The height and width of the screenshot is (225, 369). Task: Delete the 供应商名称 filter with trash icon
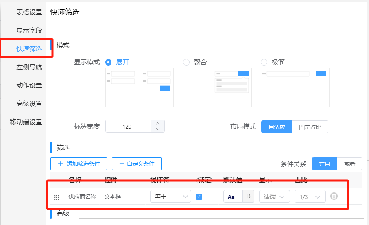(x=334, y=197)
